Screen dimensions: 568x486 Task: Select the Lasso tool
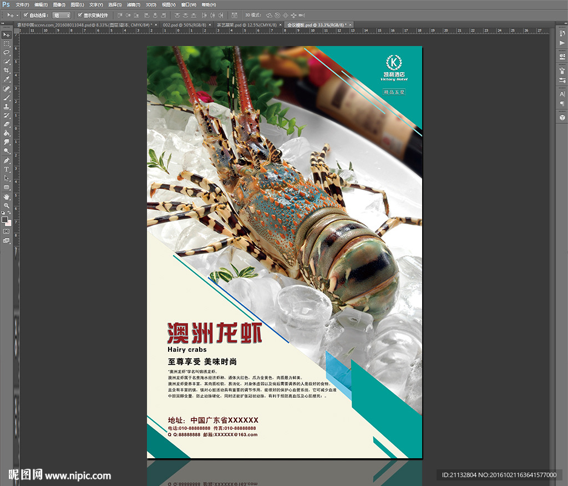(7, 53)
